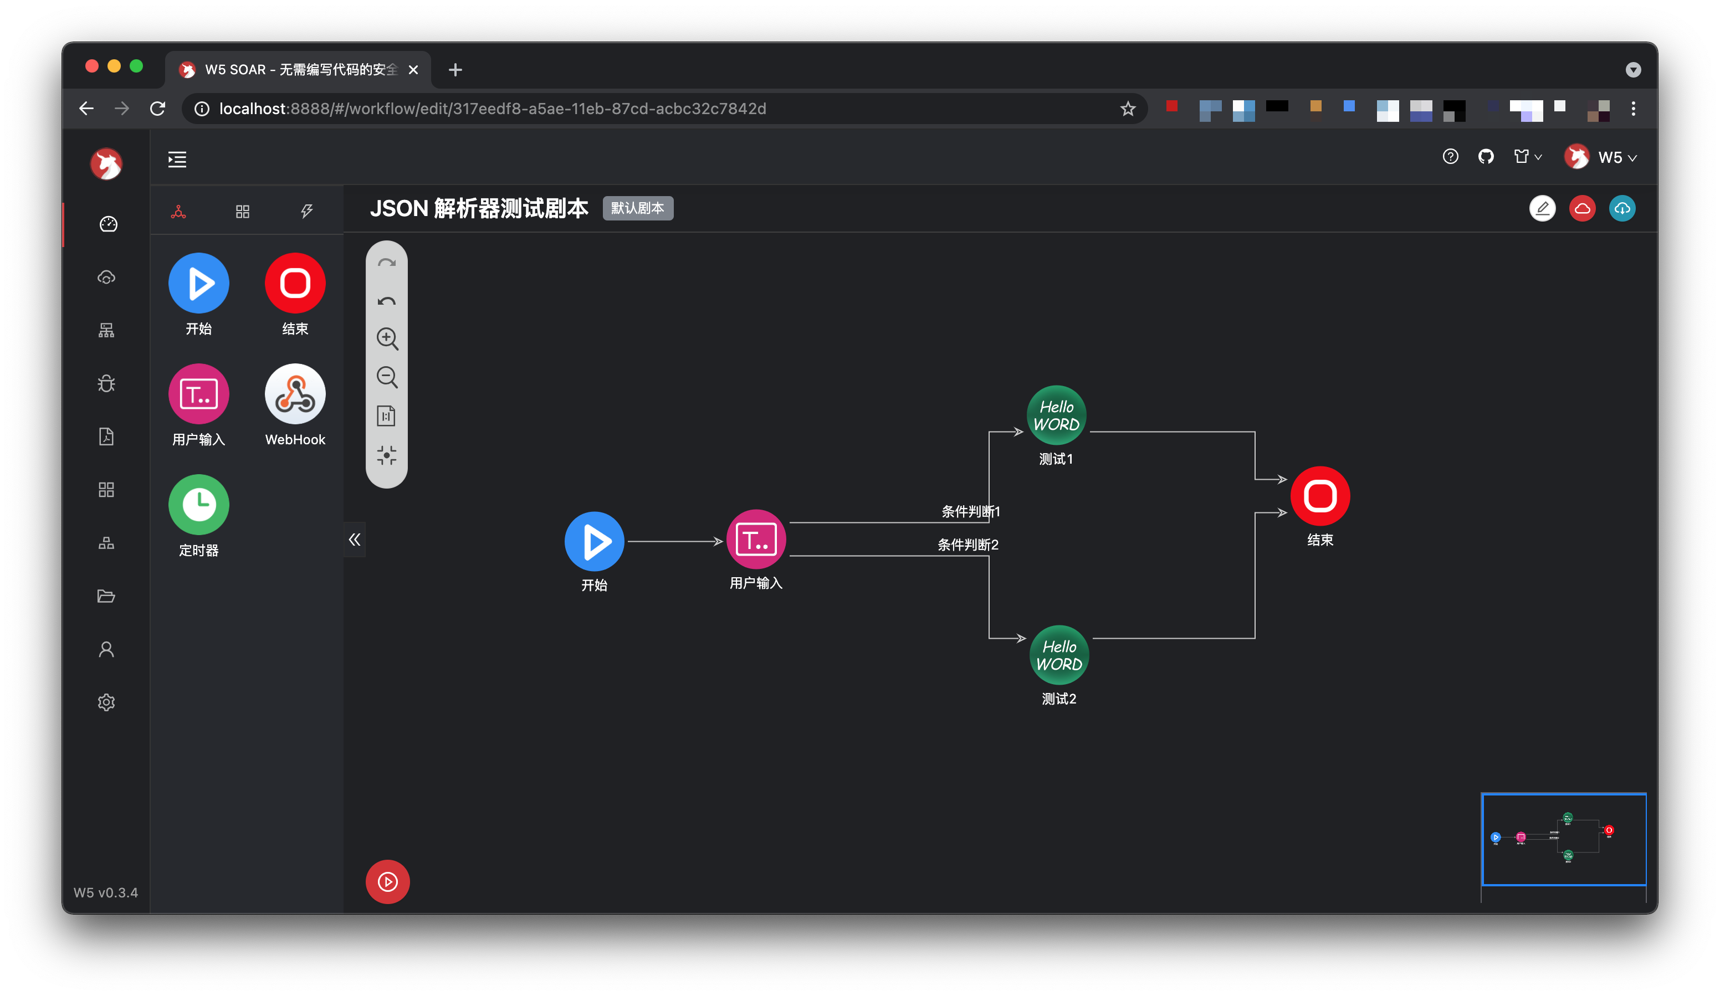Click the fit-to-center canvas icon

387,455
